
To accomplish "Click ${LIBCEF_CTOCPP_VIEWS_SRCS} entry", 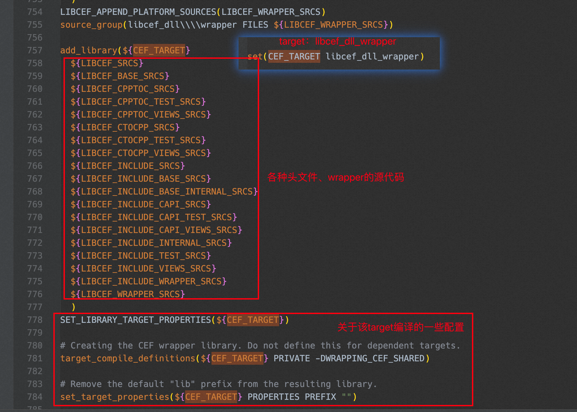I will pyautogui.click(x=141, y=153).
